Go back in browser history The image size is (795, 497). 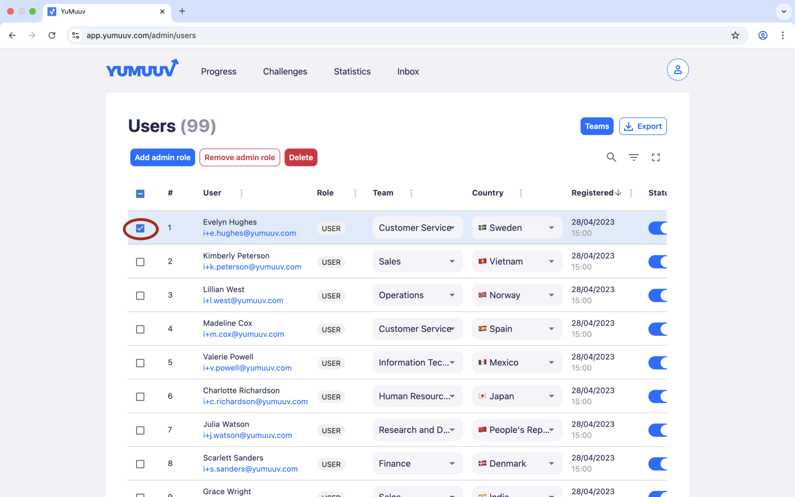[12, 35]
